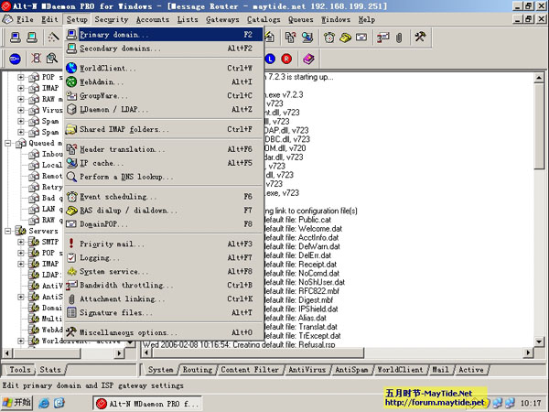Click the Windows Start button
This screenshot has width=549, height=412.
(x=17, y=403)
